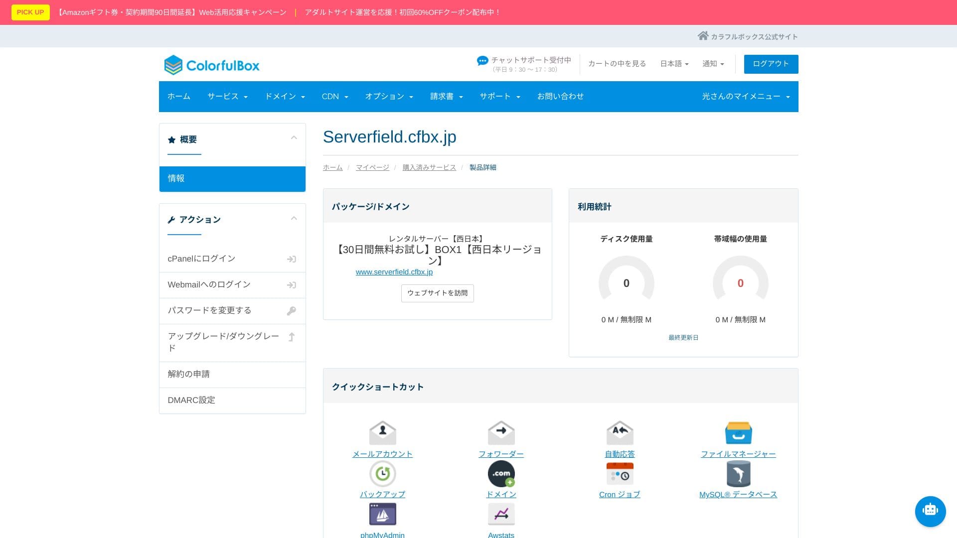Open the Backup circular-arrow icon

pyautogui.click(x=382, y=473)
